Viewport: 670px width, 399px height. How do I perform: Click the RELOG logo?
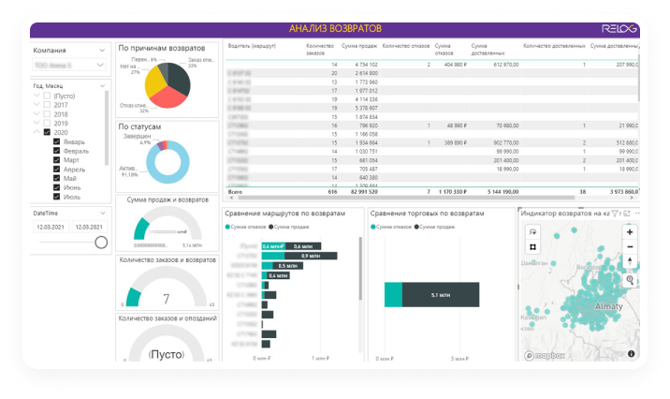pyautogui.click(x=620, y=28)
